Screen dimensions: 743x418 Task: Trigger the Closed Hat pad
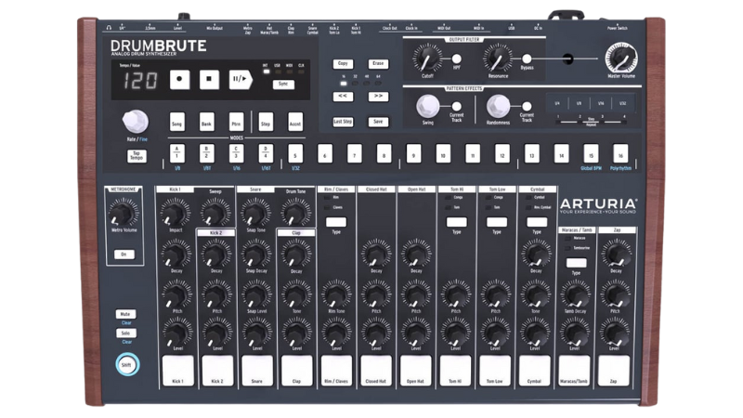point(376,371)
